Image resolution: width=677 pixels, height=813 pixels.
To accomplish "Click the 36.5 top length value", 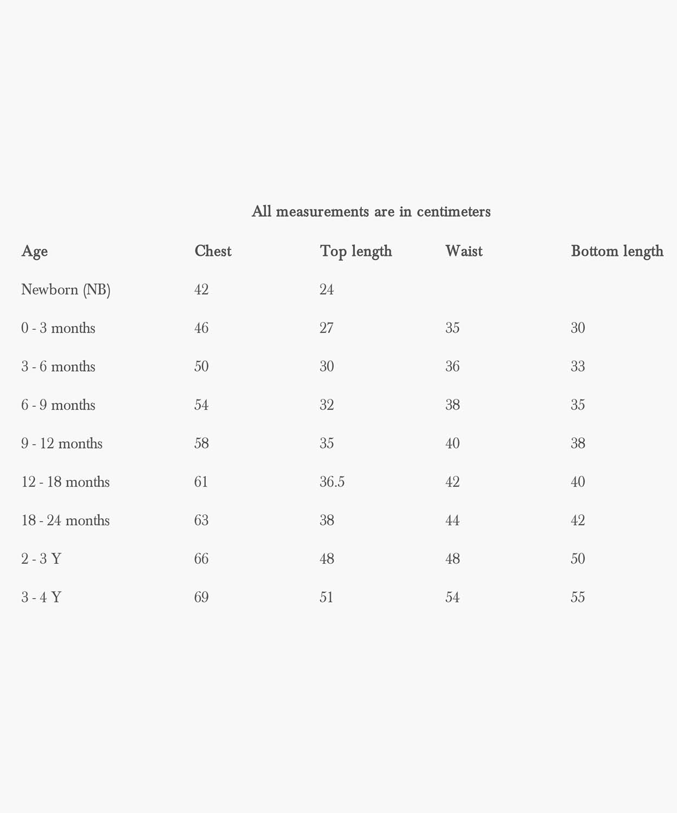I will 332,482.
